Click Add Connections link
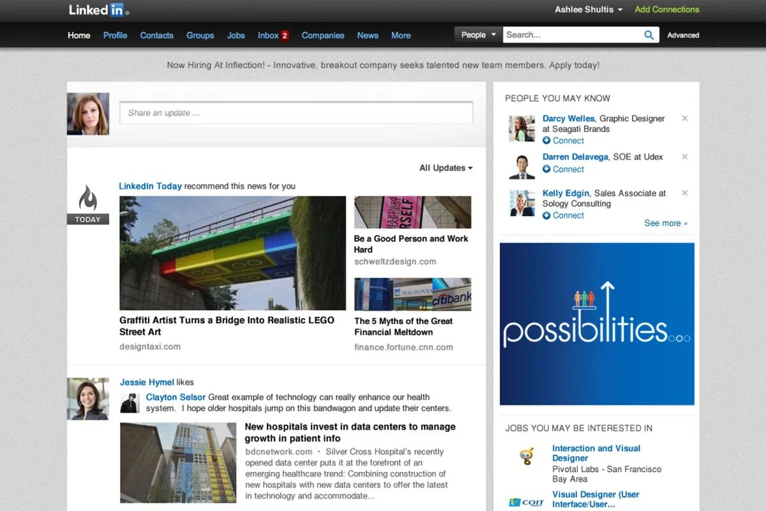This screenshot has width=766, height=511. [667, 10]
